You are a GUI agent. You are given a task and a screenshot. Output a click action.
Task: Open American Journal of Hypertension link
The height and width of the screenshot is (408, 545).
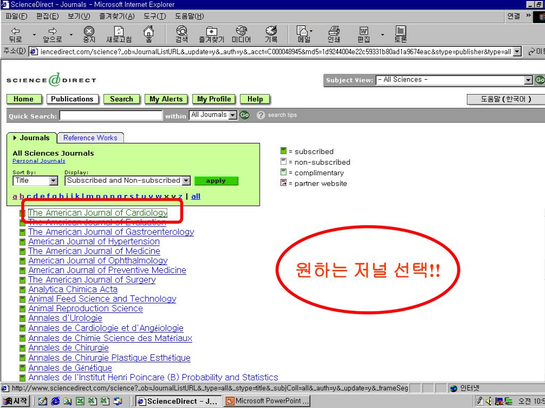pos(94,242)
